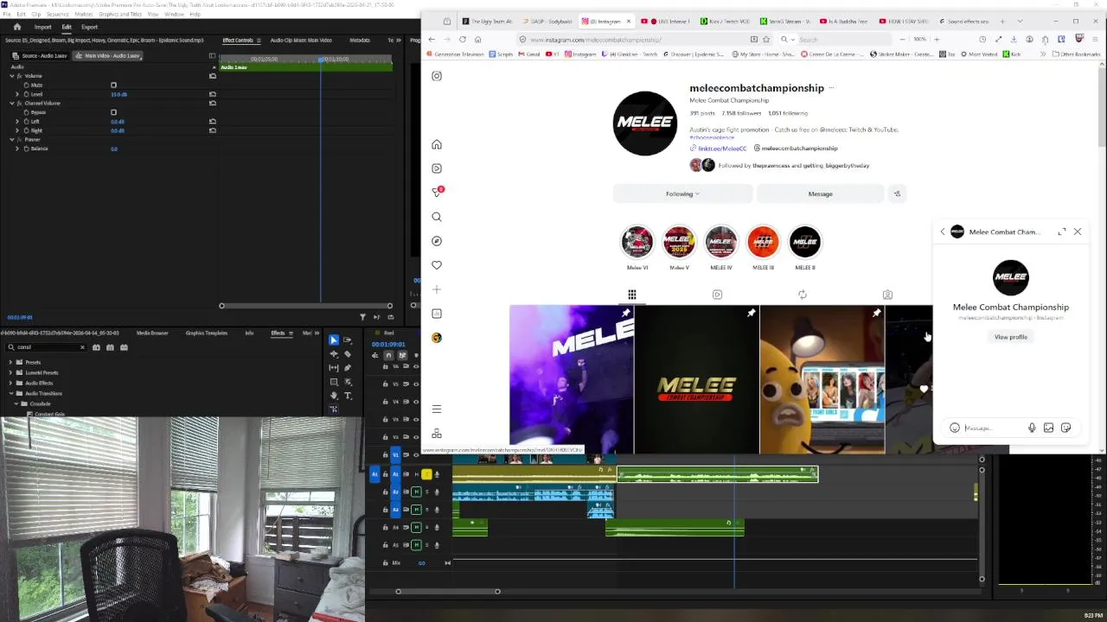Open the sticker picker in chat popup
1107x622 pixels.
1065,428
